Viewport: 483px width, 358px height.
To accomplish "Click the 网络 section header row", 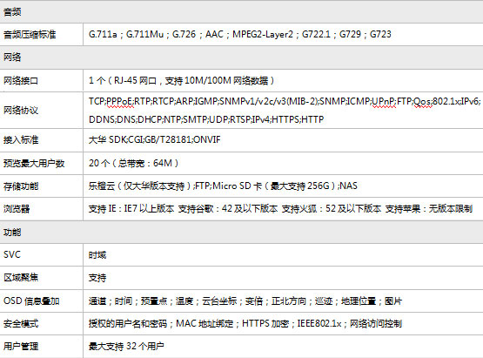I will (242, 57).
